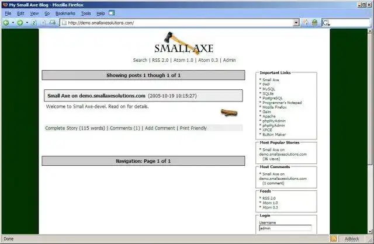
Task: Click the scrollbar up arrow
Action: tap(370, 31)
